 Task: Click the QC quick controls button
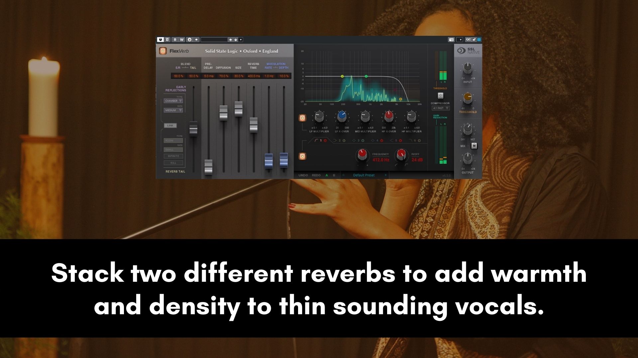pos(468,39)
